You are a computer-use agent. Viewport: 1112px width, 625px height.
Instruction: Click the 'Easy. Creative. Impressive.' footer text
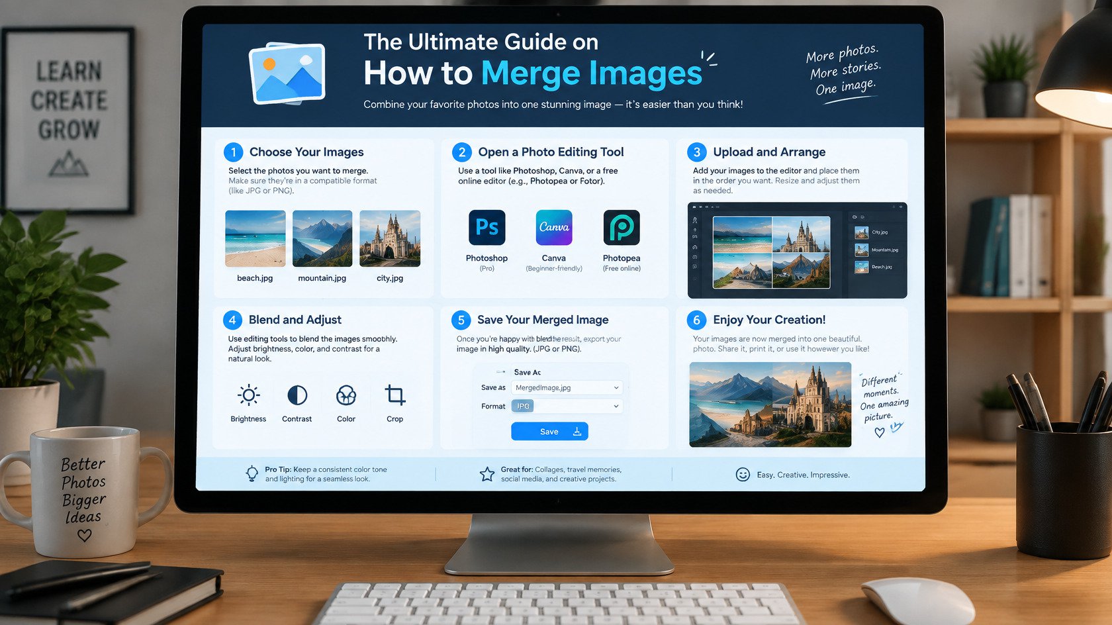pyautogui.click(x=804, y=475)
